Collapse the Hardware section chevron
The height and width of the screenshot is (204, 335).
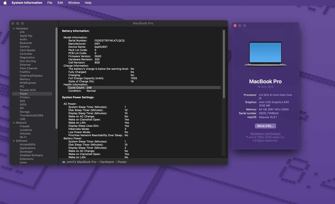14,28
